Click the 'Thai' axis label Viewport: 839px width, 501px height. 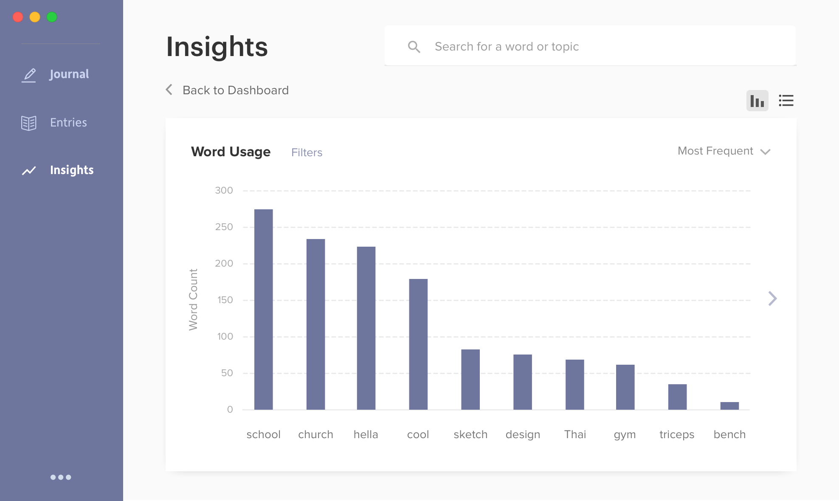[575, 434]
